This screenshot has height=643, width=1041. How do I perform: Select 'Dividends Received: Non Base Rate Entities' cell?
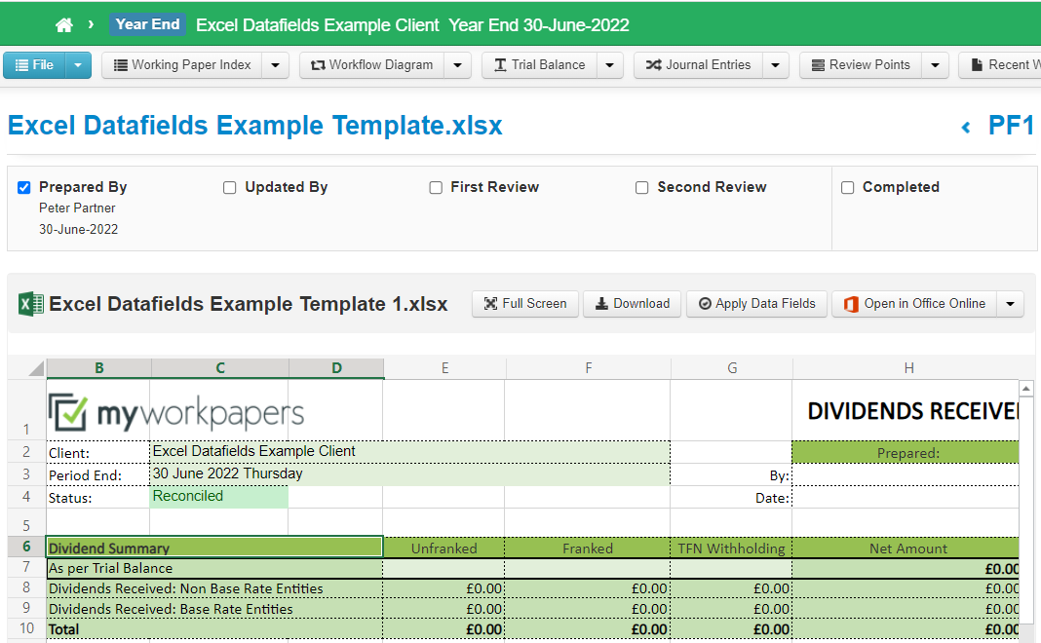[x=214, y=588]
